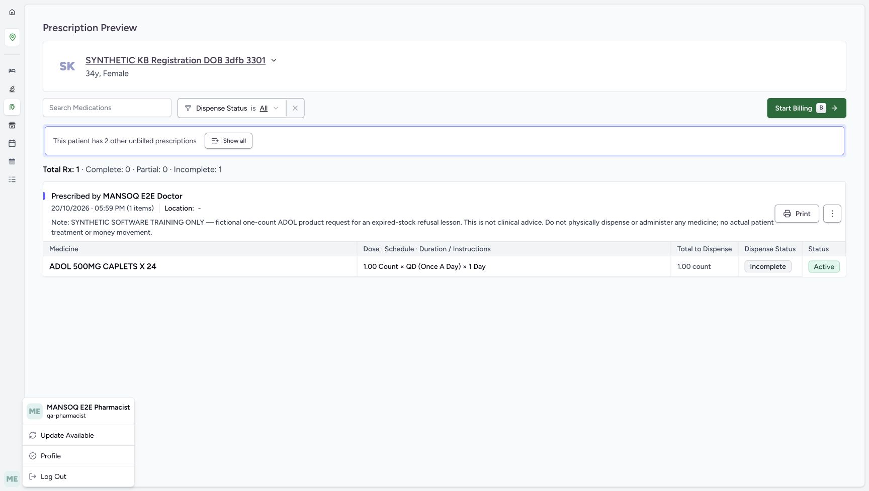Show all unbilled prescriptions
Viewport: 869px width, 491px height.
[x=228, y=141]
